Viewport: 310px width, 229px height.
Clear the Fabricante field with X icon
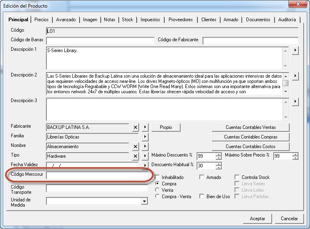(135, 127)
